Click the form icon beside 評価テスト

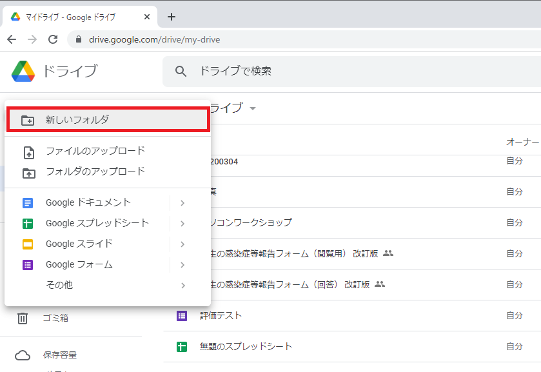coord(182,316)
